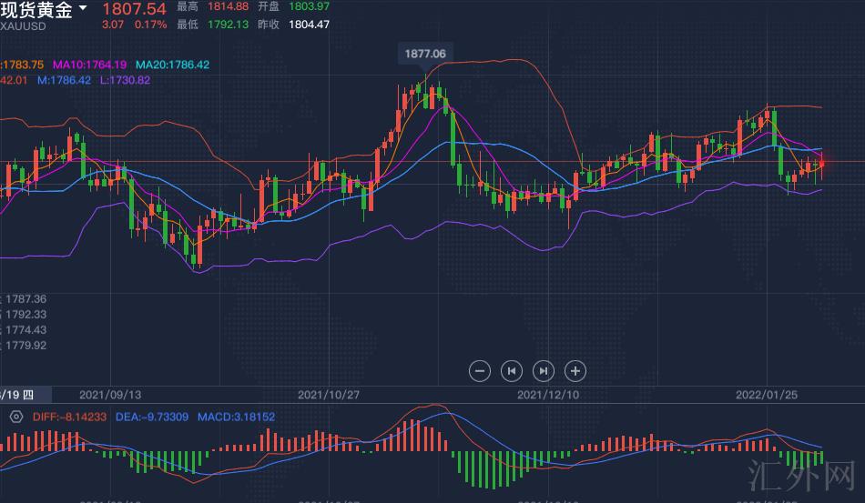This screenshot has height=503, width=865.
Task: Click the DEA value label in MACD panel
Action: [150, 417]
